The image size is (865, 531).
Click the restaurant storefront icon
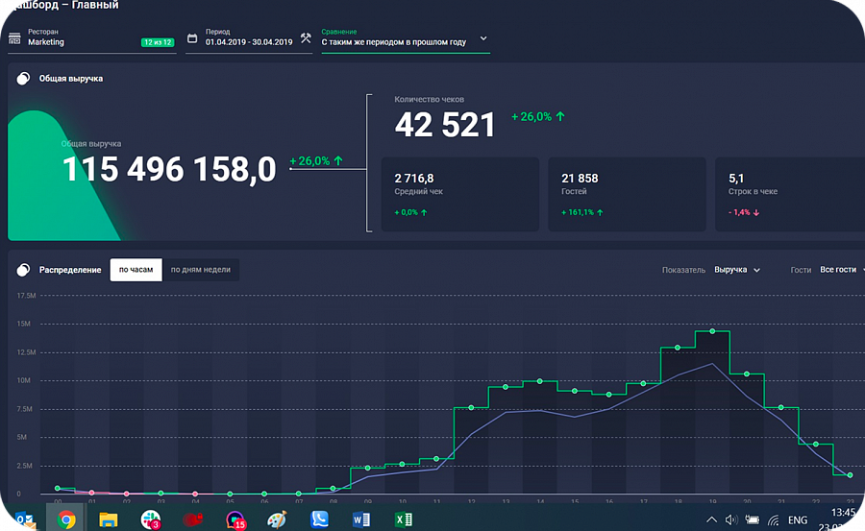coord(14,38)
